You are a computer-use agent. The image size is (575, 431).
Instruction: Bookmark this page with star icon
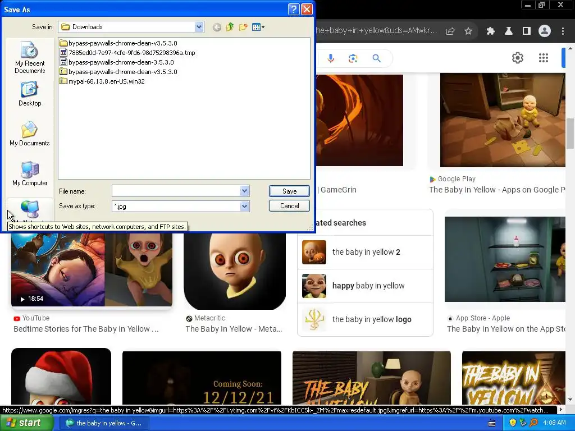click(x=468, y=31)
